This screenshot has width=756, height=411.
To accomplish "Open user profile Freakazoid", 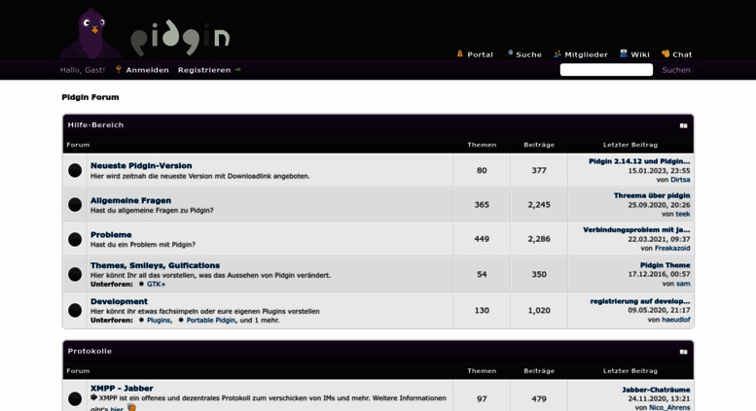I will [x=672, y=249].
